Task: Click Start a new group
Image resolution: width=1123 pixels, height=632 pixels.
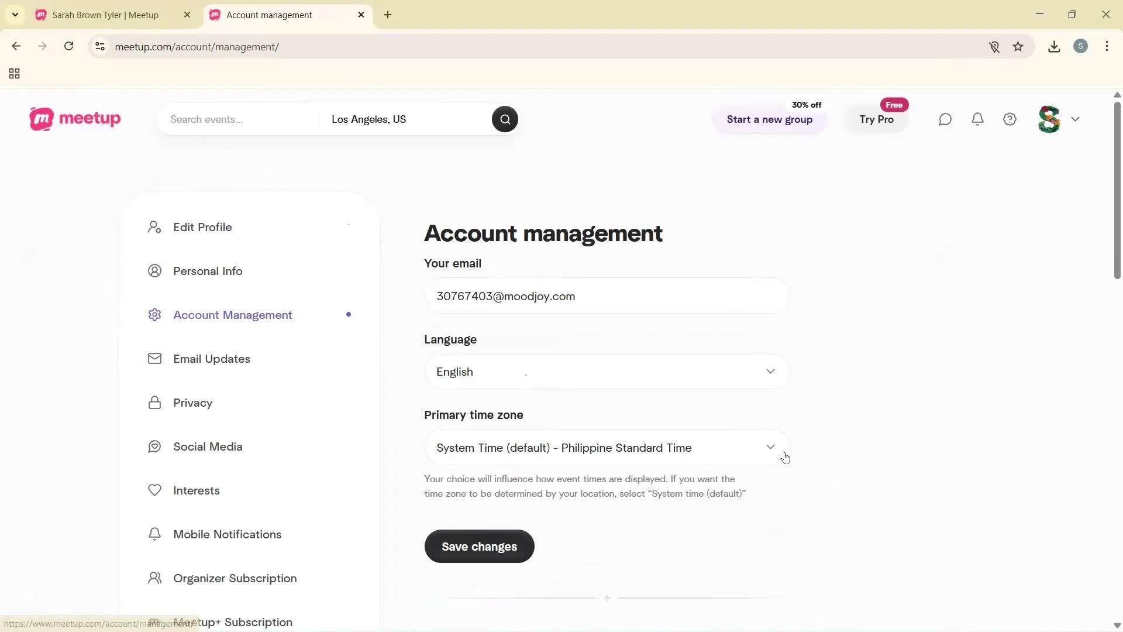Action: (x=769, y=119)
